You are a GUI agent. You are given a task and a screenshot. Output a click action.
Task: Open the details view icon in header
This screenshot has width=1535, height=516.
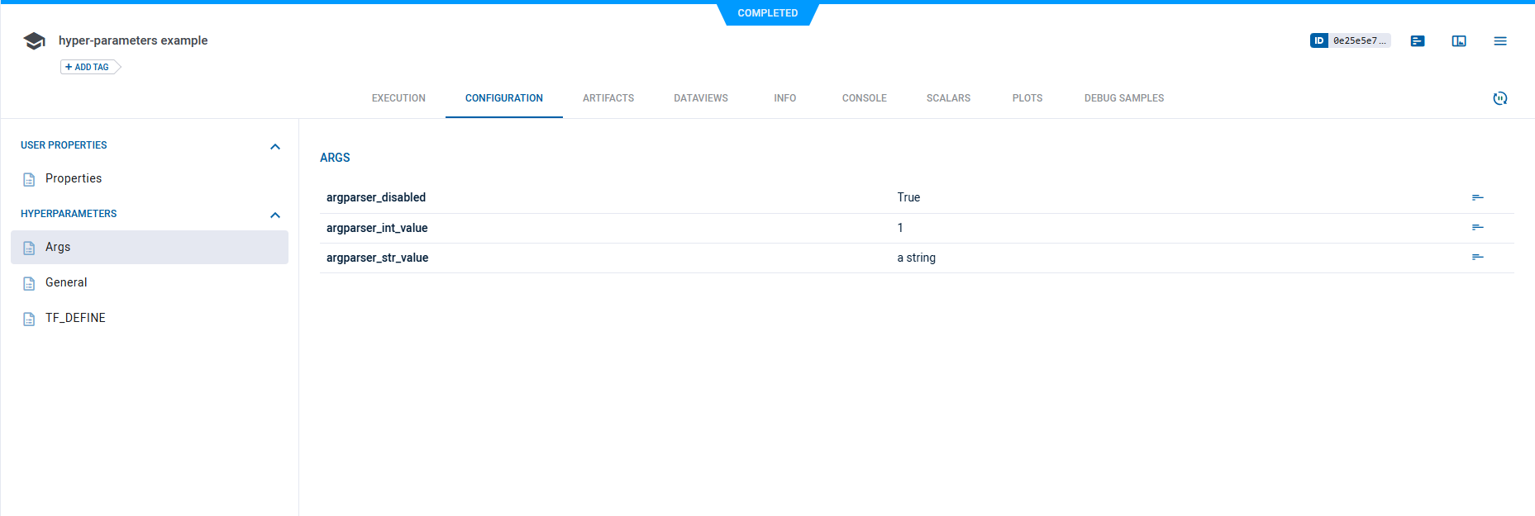[x=1418, y=40]
